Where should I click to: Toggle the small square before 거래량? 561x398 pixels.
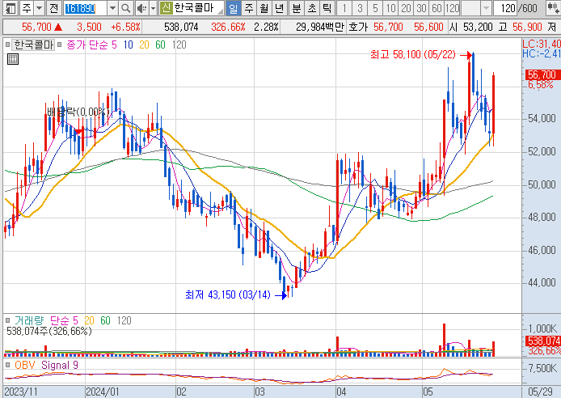point(7,320)
